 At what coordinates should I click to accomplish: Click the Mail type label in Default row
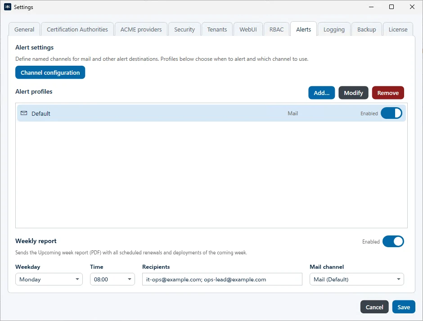(x=292, y=113)
